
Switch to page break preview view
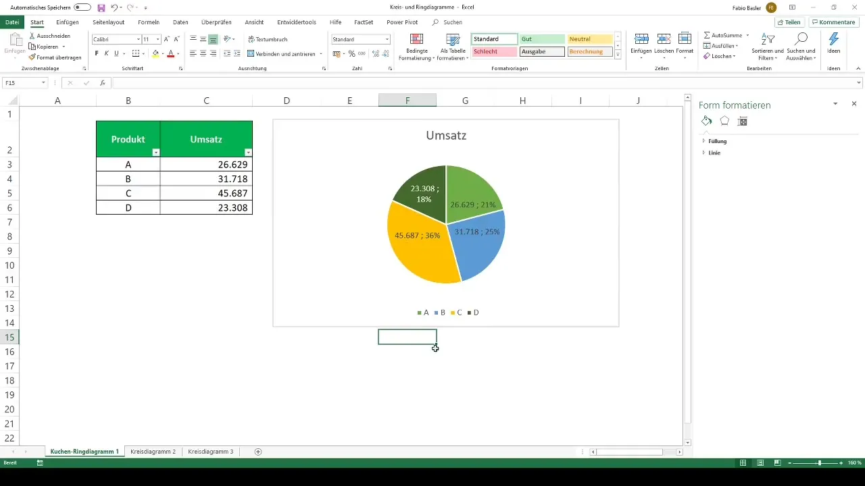tap(778, 463)
